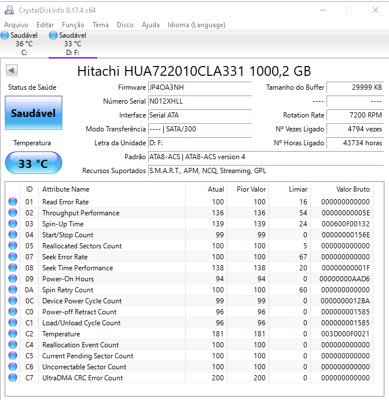Image resolution: width=389 pixels, height=400 pixels.
Task: Click the status orb for Start/Stop Count
Action: 13,234
